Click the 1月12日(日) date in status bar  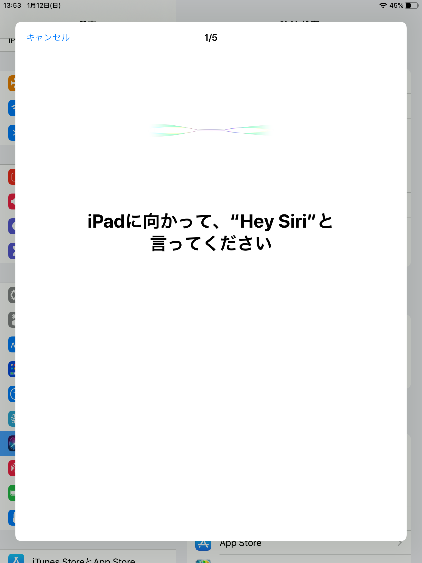(44, 5)
